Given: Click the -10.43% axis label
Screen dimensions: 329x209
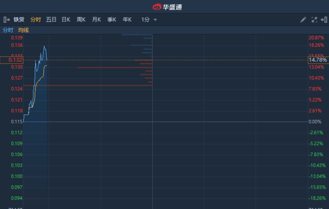Looking at the screenshot, I should [x=317, y=166].
